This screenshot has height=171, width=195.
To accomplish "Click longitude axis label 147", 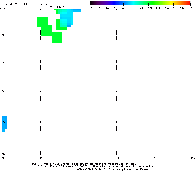I will point(155,158).
